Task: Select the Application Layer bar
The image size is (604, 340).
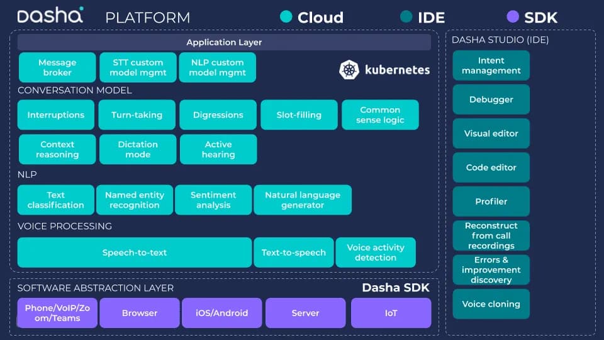Action: click(224, 42)
